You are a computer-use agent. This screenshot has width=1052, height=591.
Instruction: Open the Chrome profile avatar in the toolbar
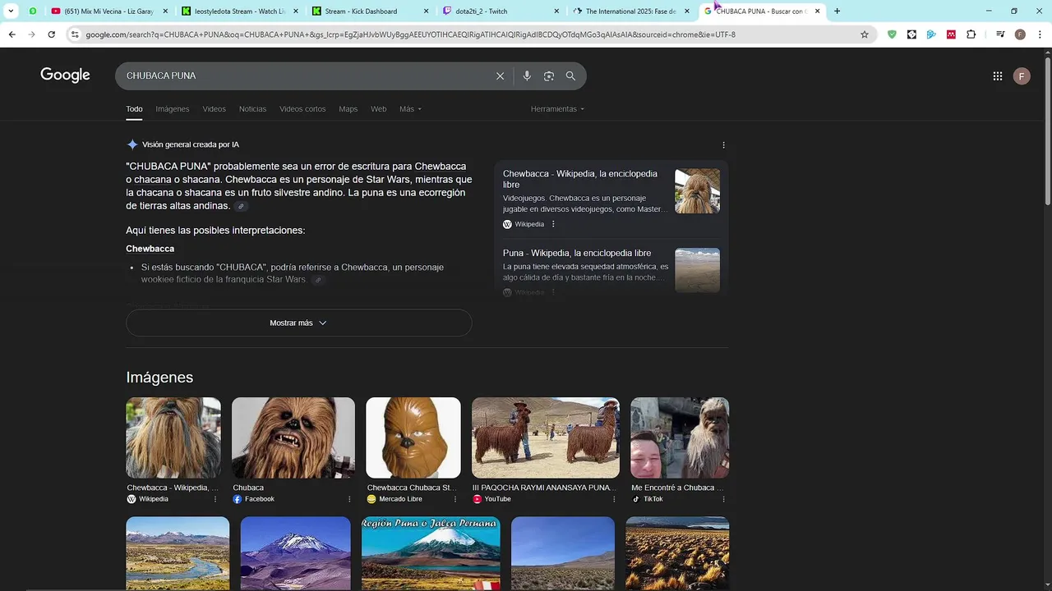point(1020,34)
